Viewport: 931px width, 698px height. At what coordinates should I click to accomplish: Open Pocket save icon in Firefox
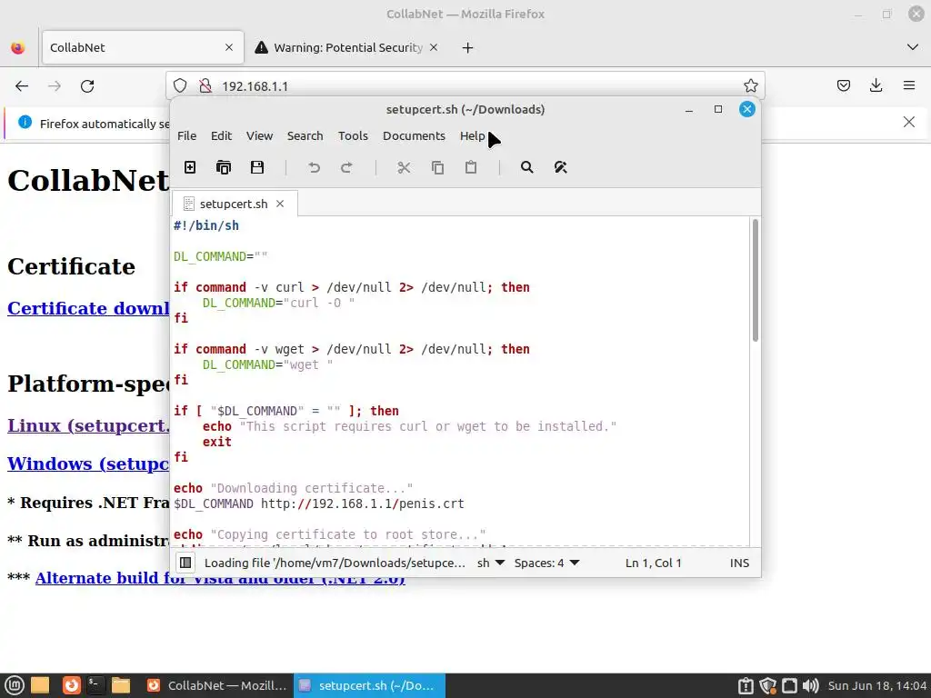point(843,86)
